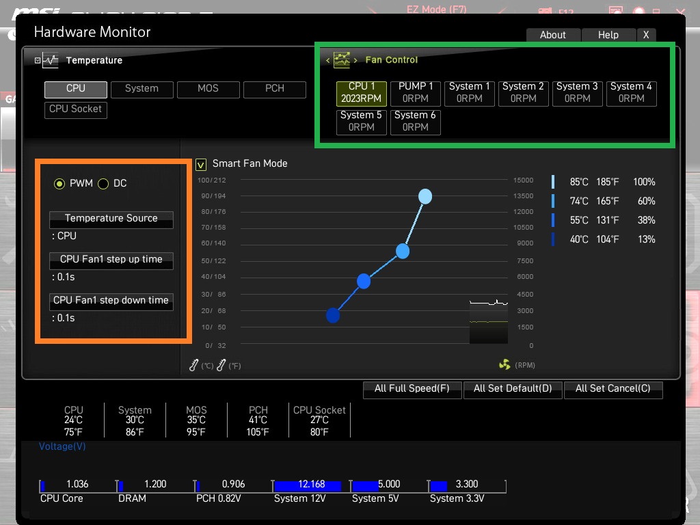Click the All Full Speed(F) button
This screenshot has width=700, height=525.
412,389
